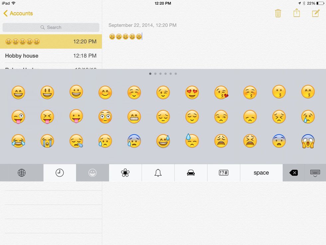This screenshot has width=326, height=245.
Task: Dismiss the keyboard with the chevron key
Action: 315,173
